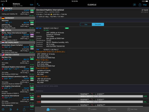149x112 pixels.
Task: Click the Amsterdam wind direction arrow icon
Action: tap(3, 47)
